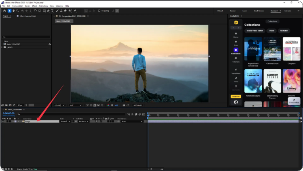Open the Half resolution dropdown

coord(75,105)
